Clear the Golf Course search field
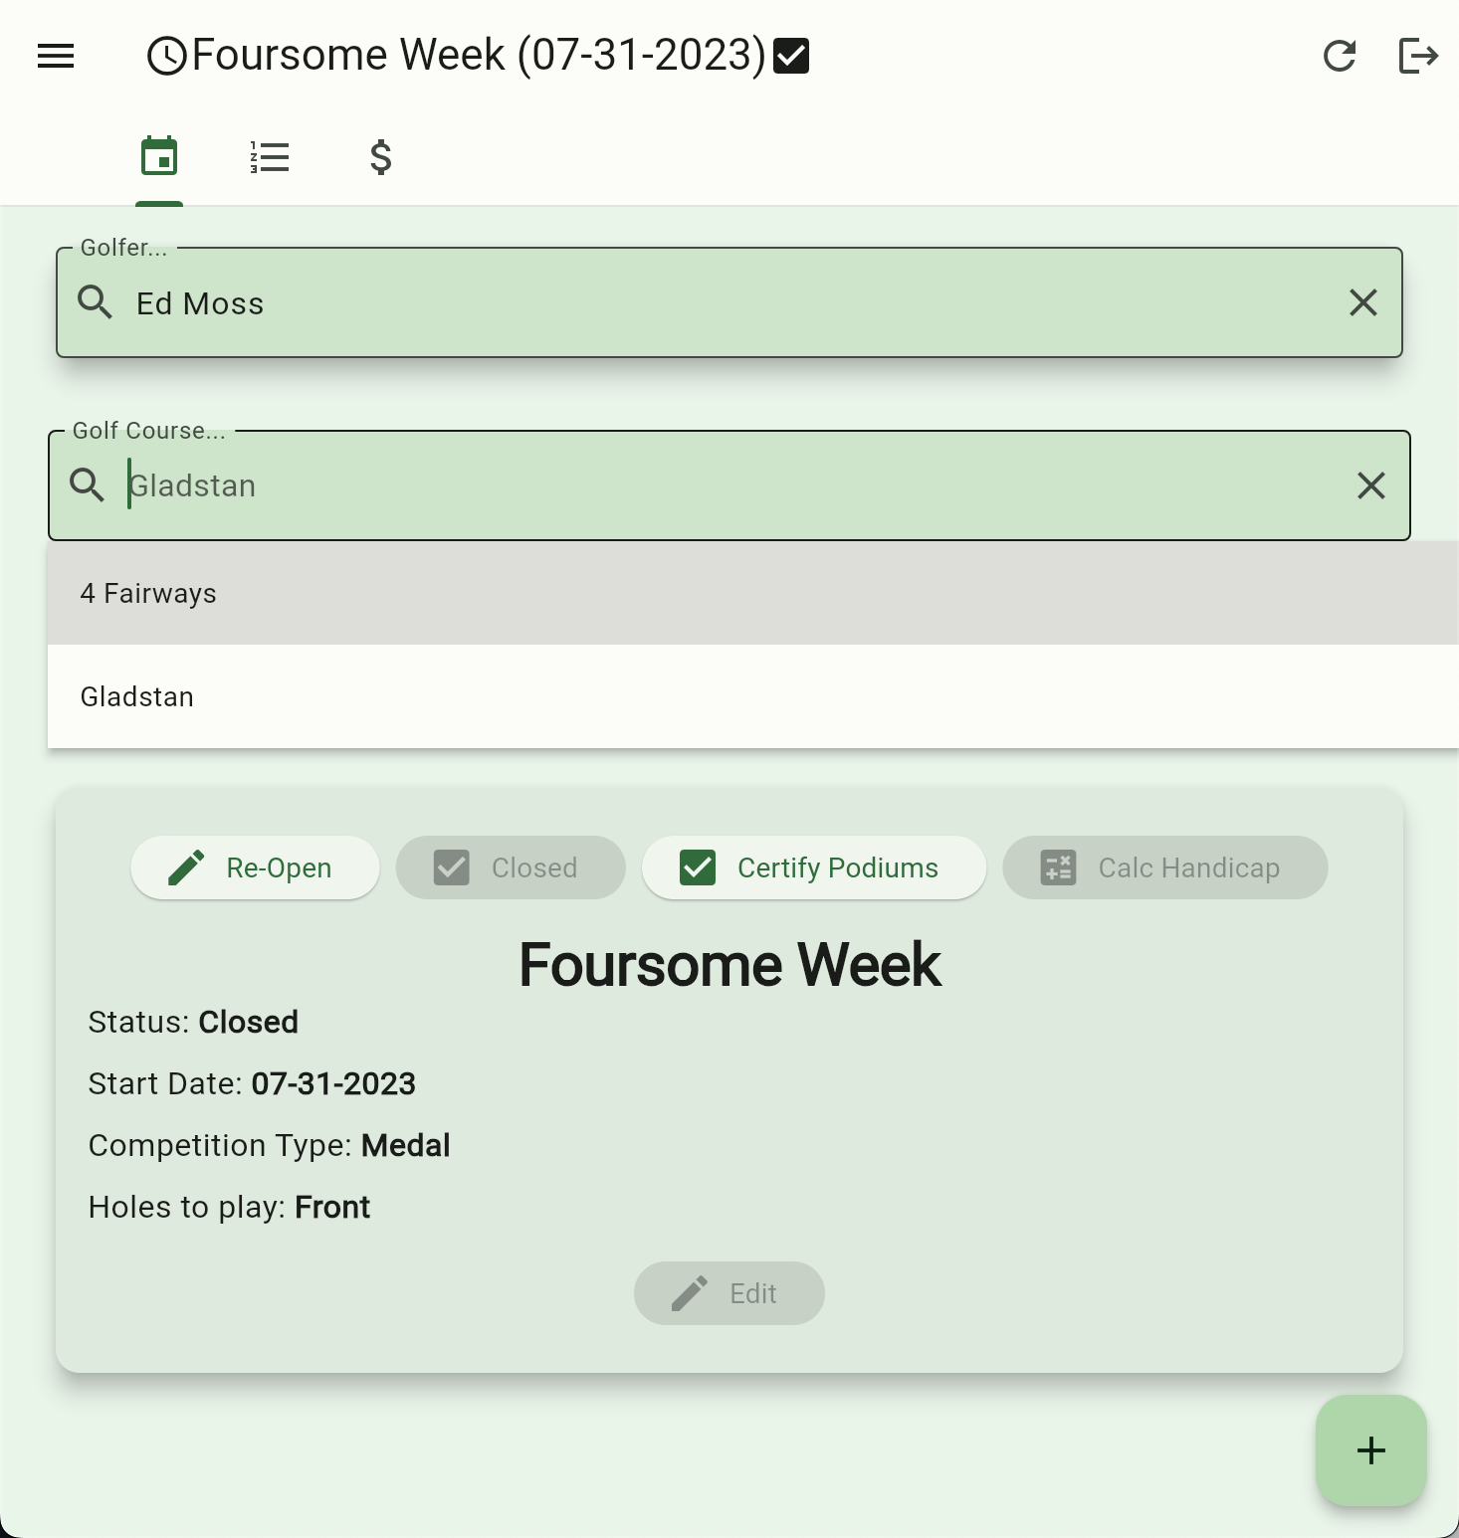The height and width of the screenshot is (1538, 1459). (1370, 485)
